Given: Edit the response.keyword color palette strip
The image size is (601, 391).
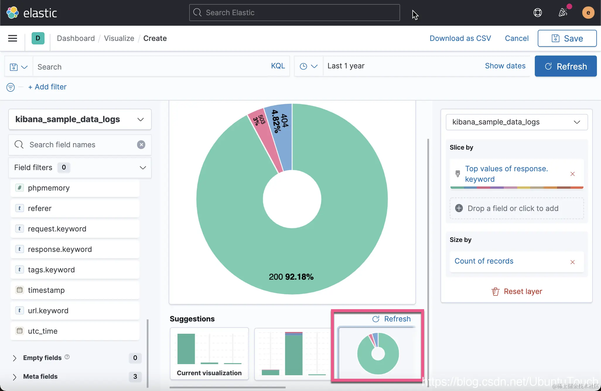Looking at the screenshot, I should point(517,188).
